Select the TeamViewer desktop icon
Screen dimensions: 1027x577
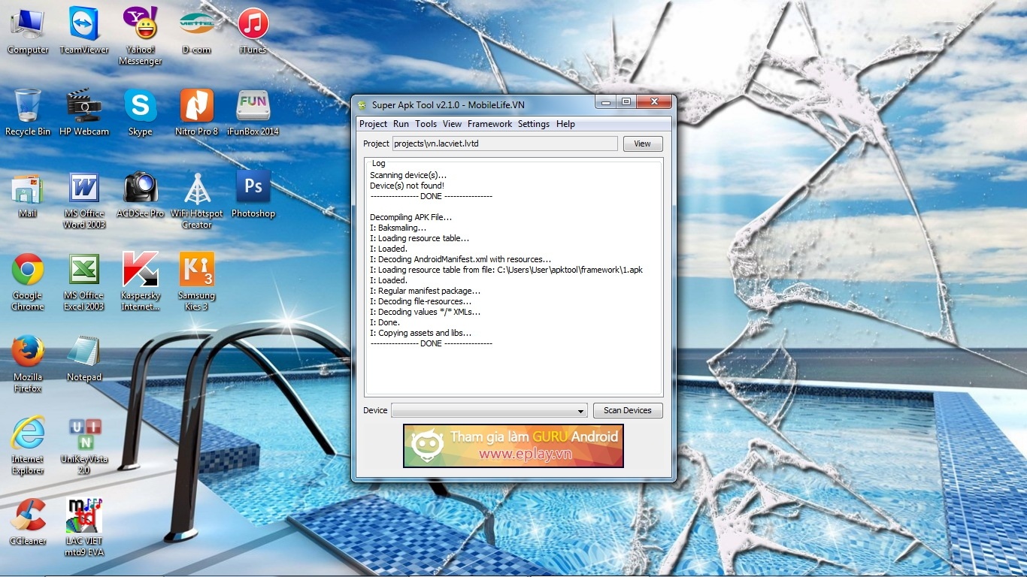(84, 30)
